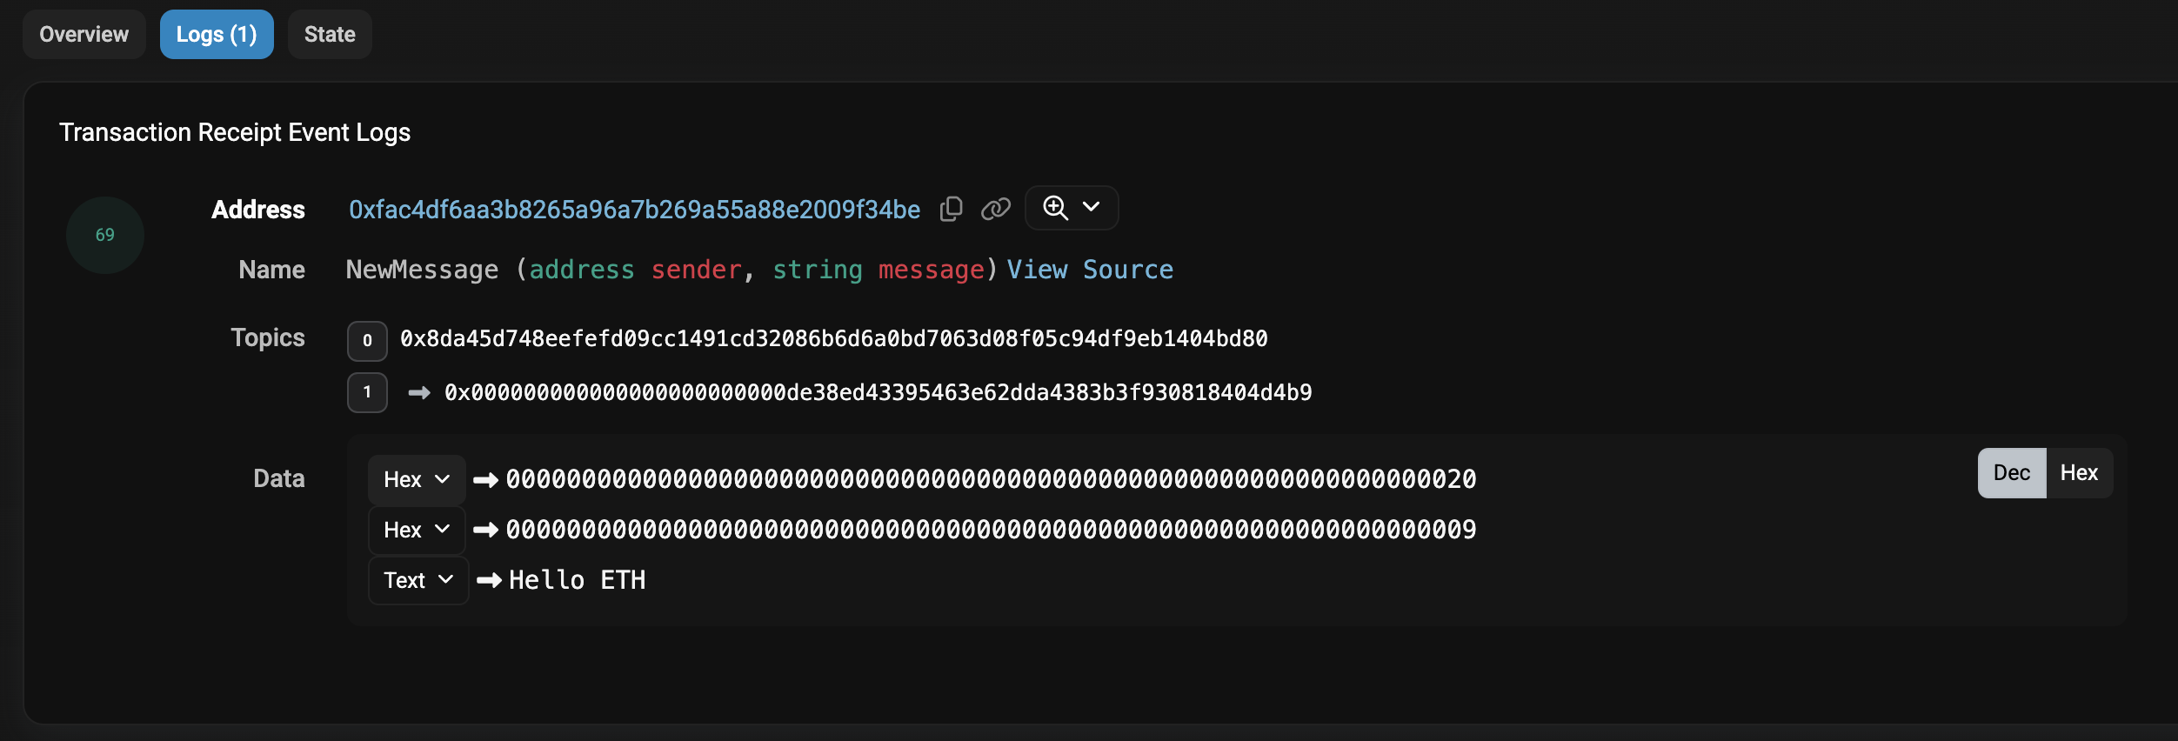Switch data display to Hex

tap(2079, 473)
